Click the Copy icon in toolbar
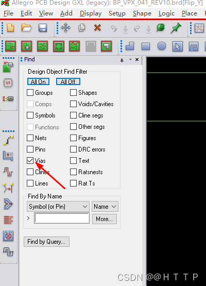Viewport: 206px width, 286px height. (x=82, y=28)
